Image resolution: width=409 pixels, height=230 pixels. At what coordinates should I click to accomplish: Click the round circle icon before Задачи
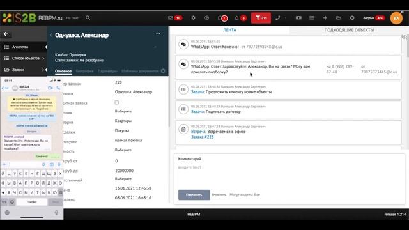(352, 18)
